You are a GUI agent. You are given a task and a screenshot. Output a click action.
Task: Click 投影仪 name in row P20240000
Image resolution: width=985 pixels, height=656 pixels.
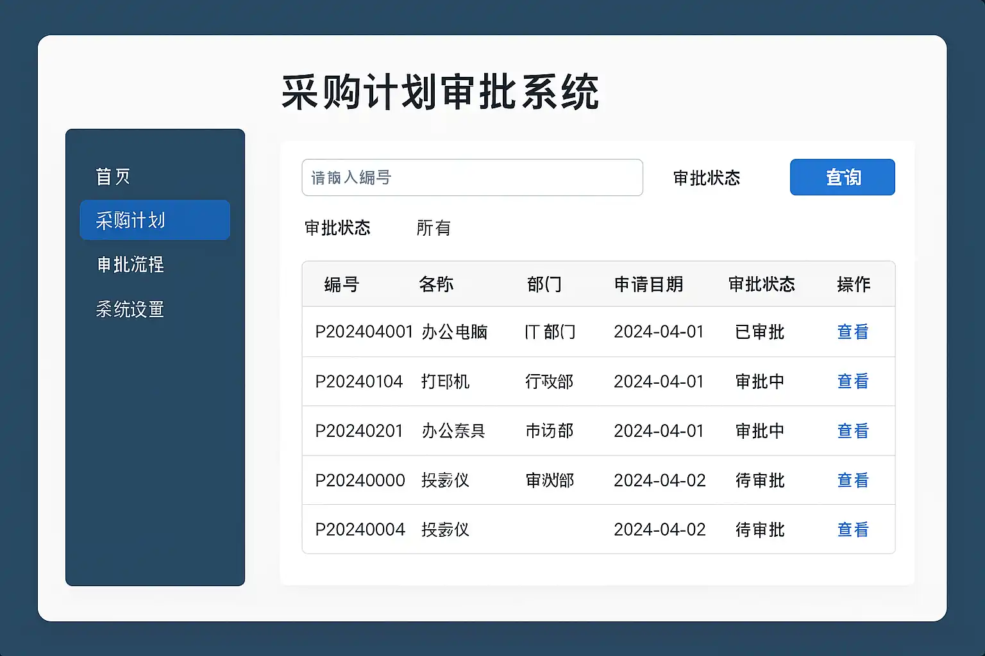coord(446,480)
